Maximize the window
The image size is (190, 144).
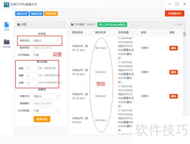point(177,4)
